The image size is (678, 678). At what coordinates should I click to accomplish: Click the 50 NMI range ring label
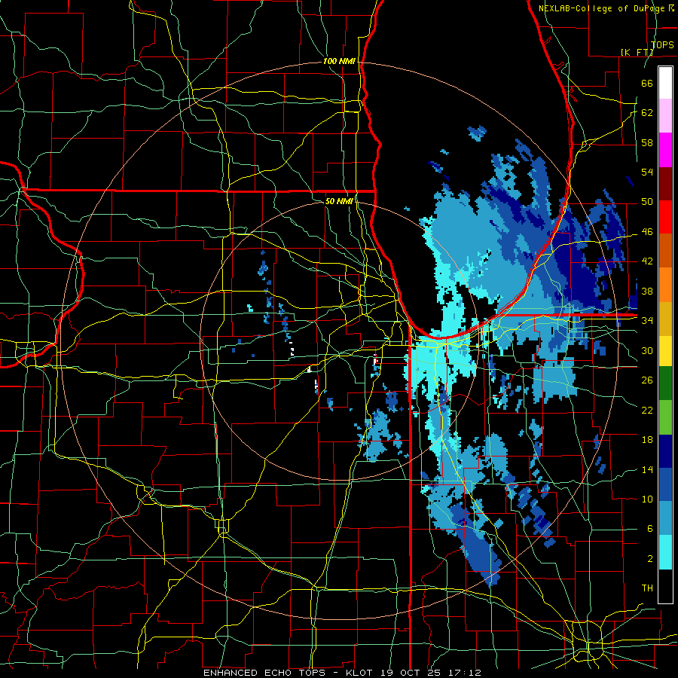tap(339, 201)
